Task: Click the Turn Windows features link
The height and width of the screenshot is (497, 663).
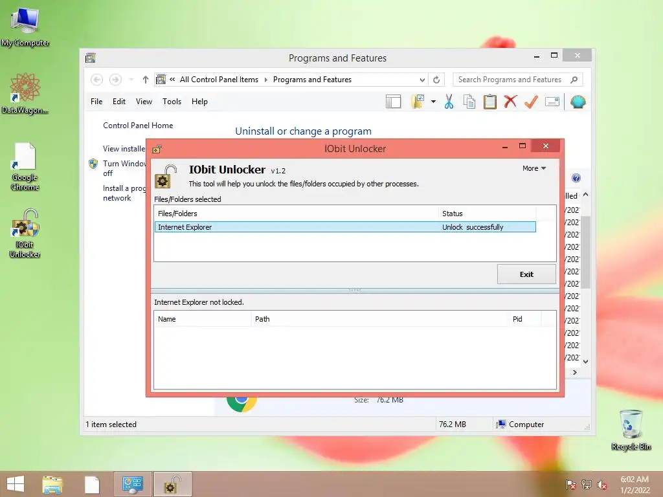Action: point(124,168)
